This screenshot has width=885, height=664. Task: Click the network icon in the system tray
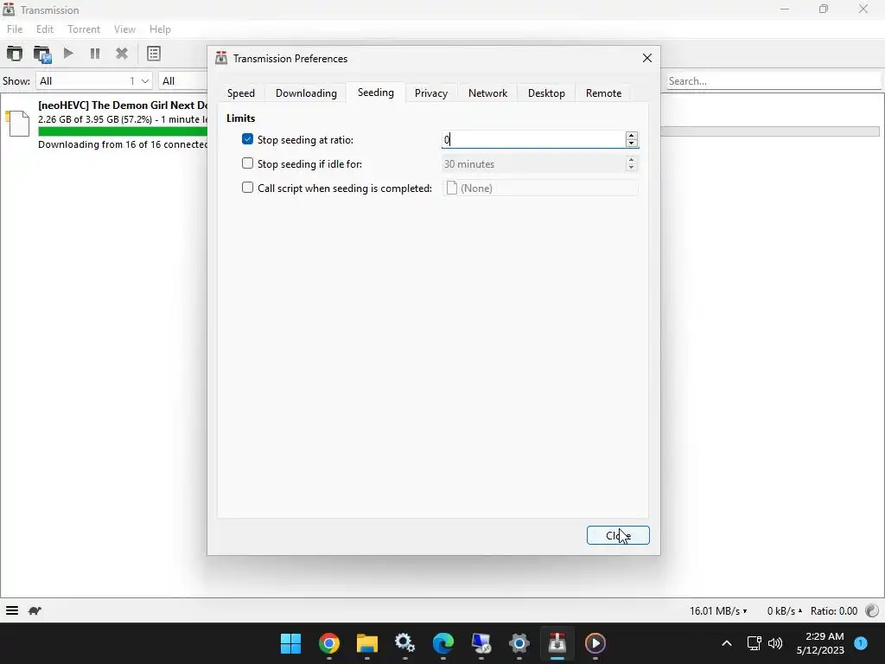(x=754, y=643)
